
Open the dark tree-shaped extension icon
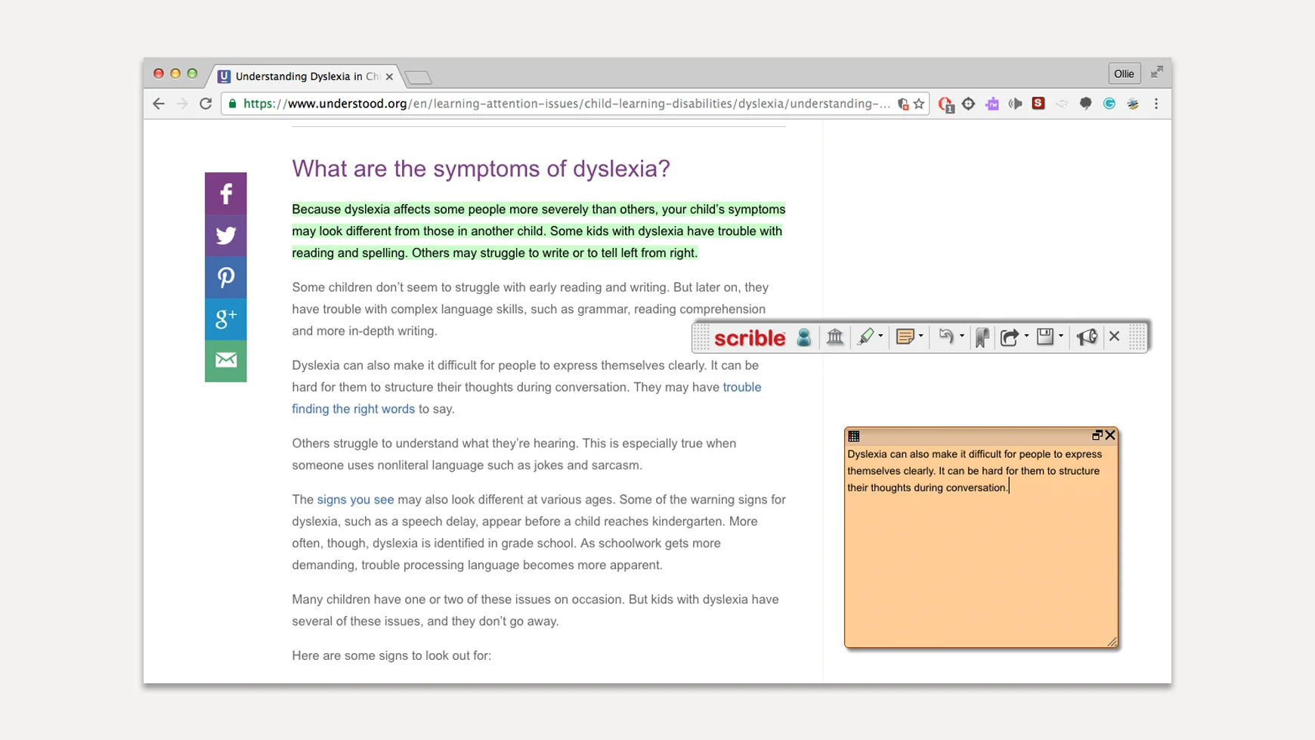(x=1085, y=104)
